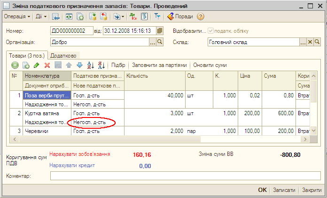Switch to the Додатково tab
Screen dimensions: 327x198
(63, 56)
